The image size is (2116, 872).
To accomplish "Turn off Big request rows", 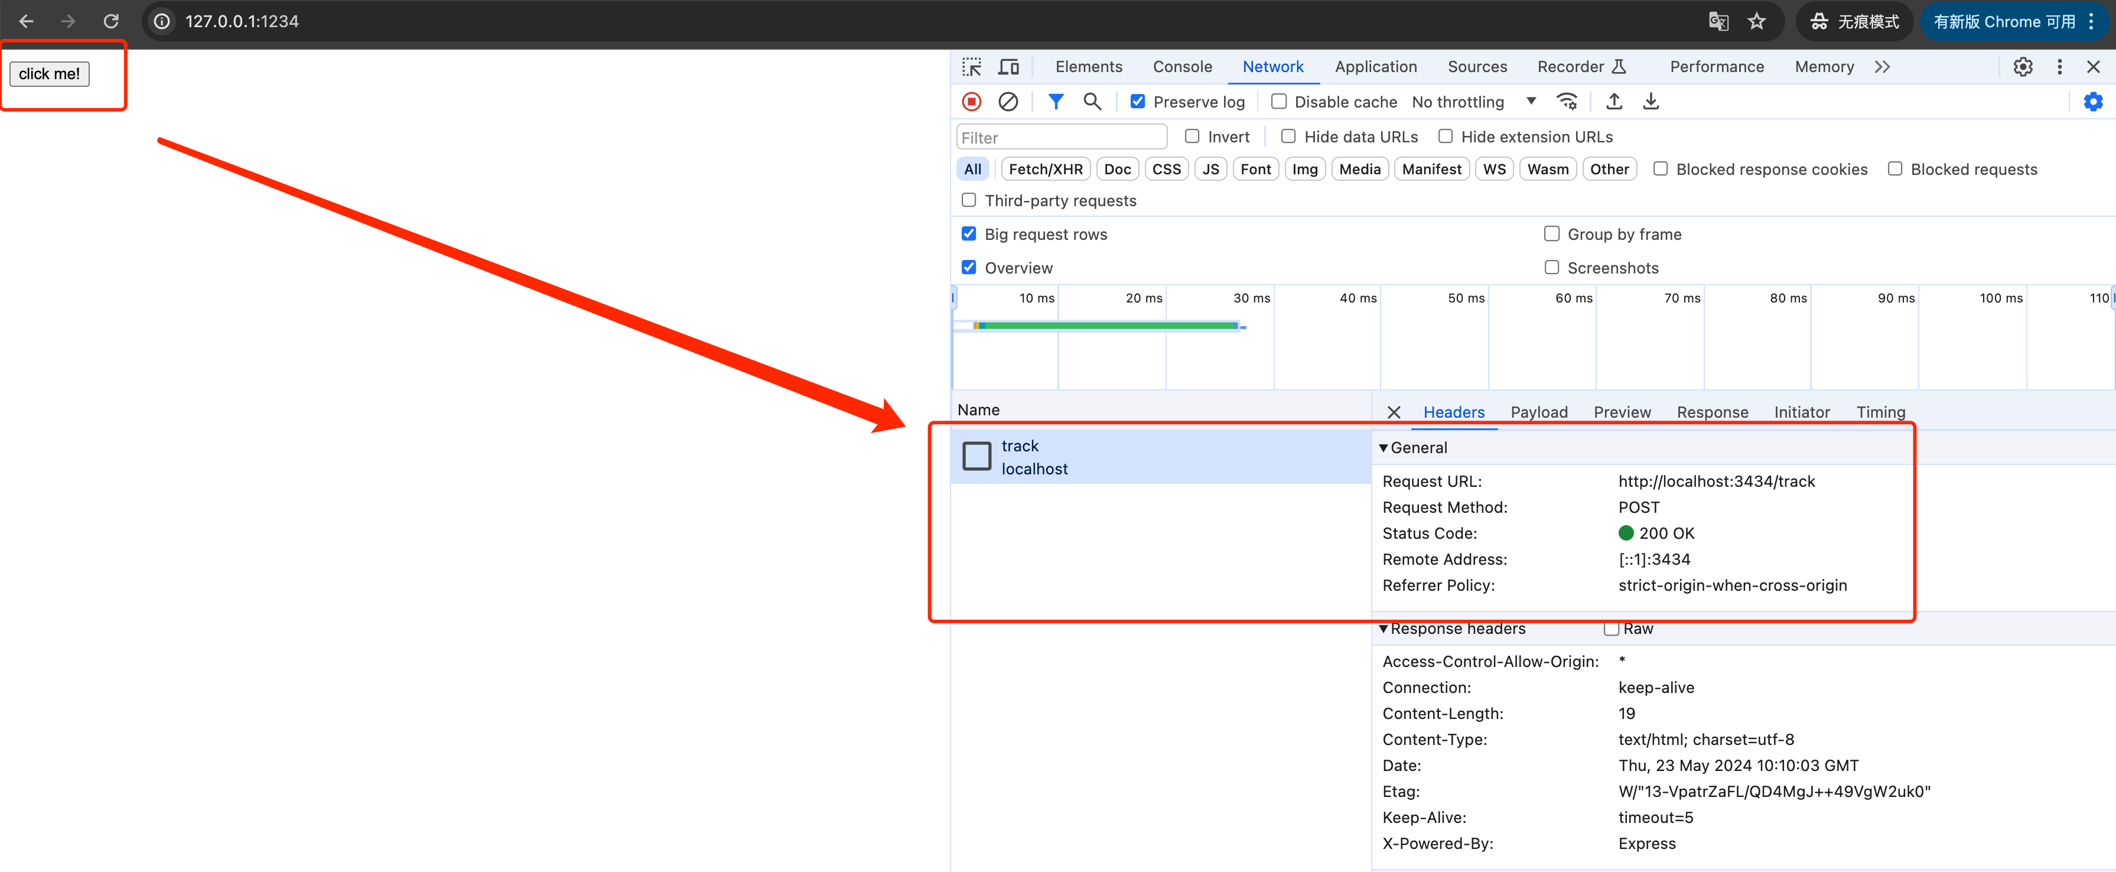I will tap(969, 234).
